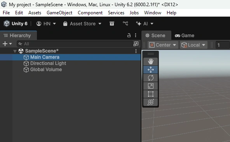Select Main Camera in Hierarchy
This screenshot has width=230, height=142.
[x=70, y=57]
